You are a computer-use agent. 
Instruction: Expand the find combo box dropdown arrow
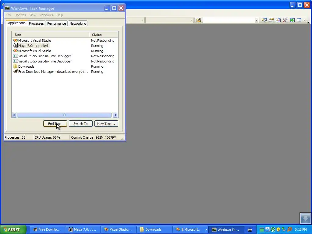[257, 20]
